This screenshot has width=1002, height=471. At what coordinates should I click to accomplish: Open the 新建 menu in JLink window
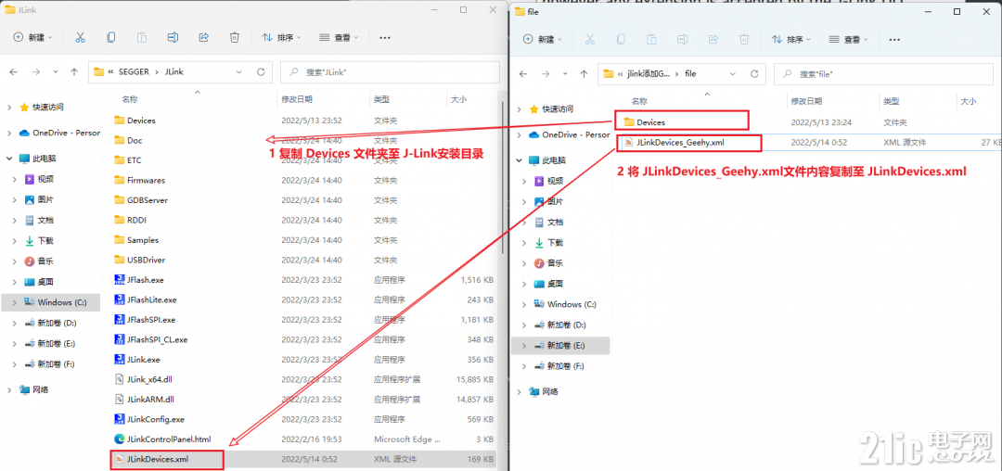(x=33, y=38)
